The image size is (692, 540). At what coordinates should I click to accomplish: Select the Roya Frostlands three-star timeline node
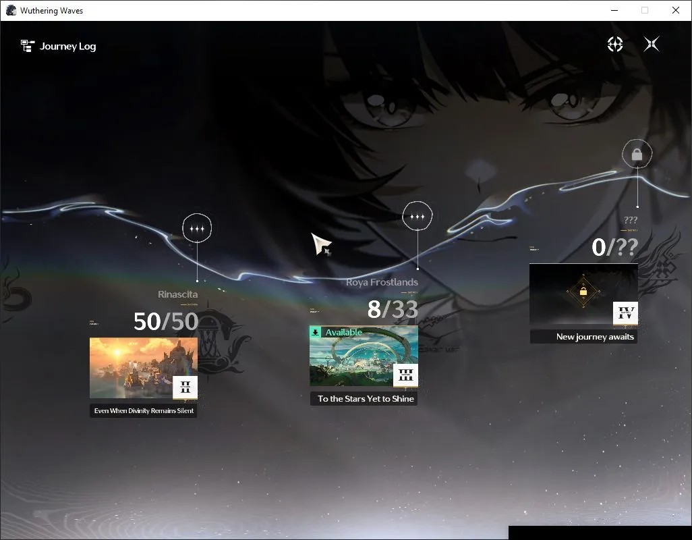pyautogui.click(x=417, y=216)
